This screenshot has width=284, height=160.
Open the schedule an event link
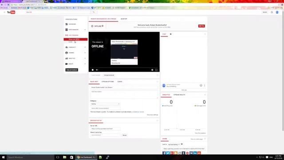(x=138, y=112)
